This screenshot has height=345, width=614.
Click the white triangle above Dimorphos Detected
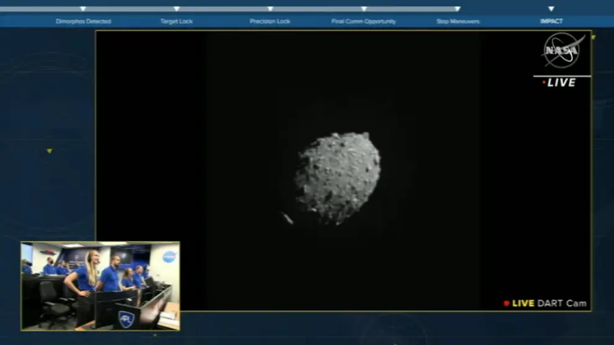click(x=83, y=9)
